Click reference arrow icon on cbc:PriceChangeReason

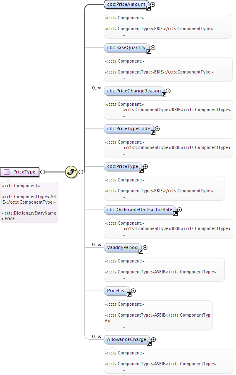(164, 95)
